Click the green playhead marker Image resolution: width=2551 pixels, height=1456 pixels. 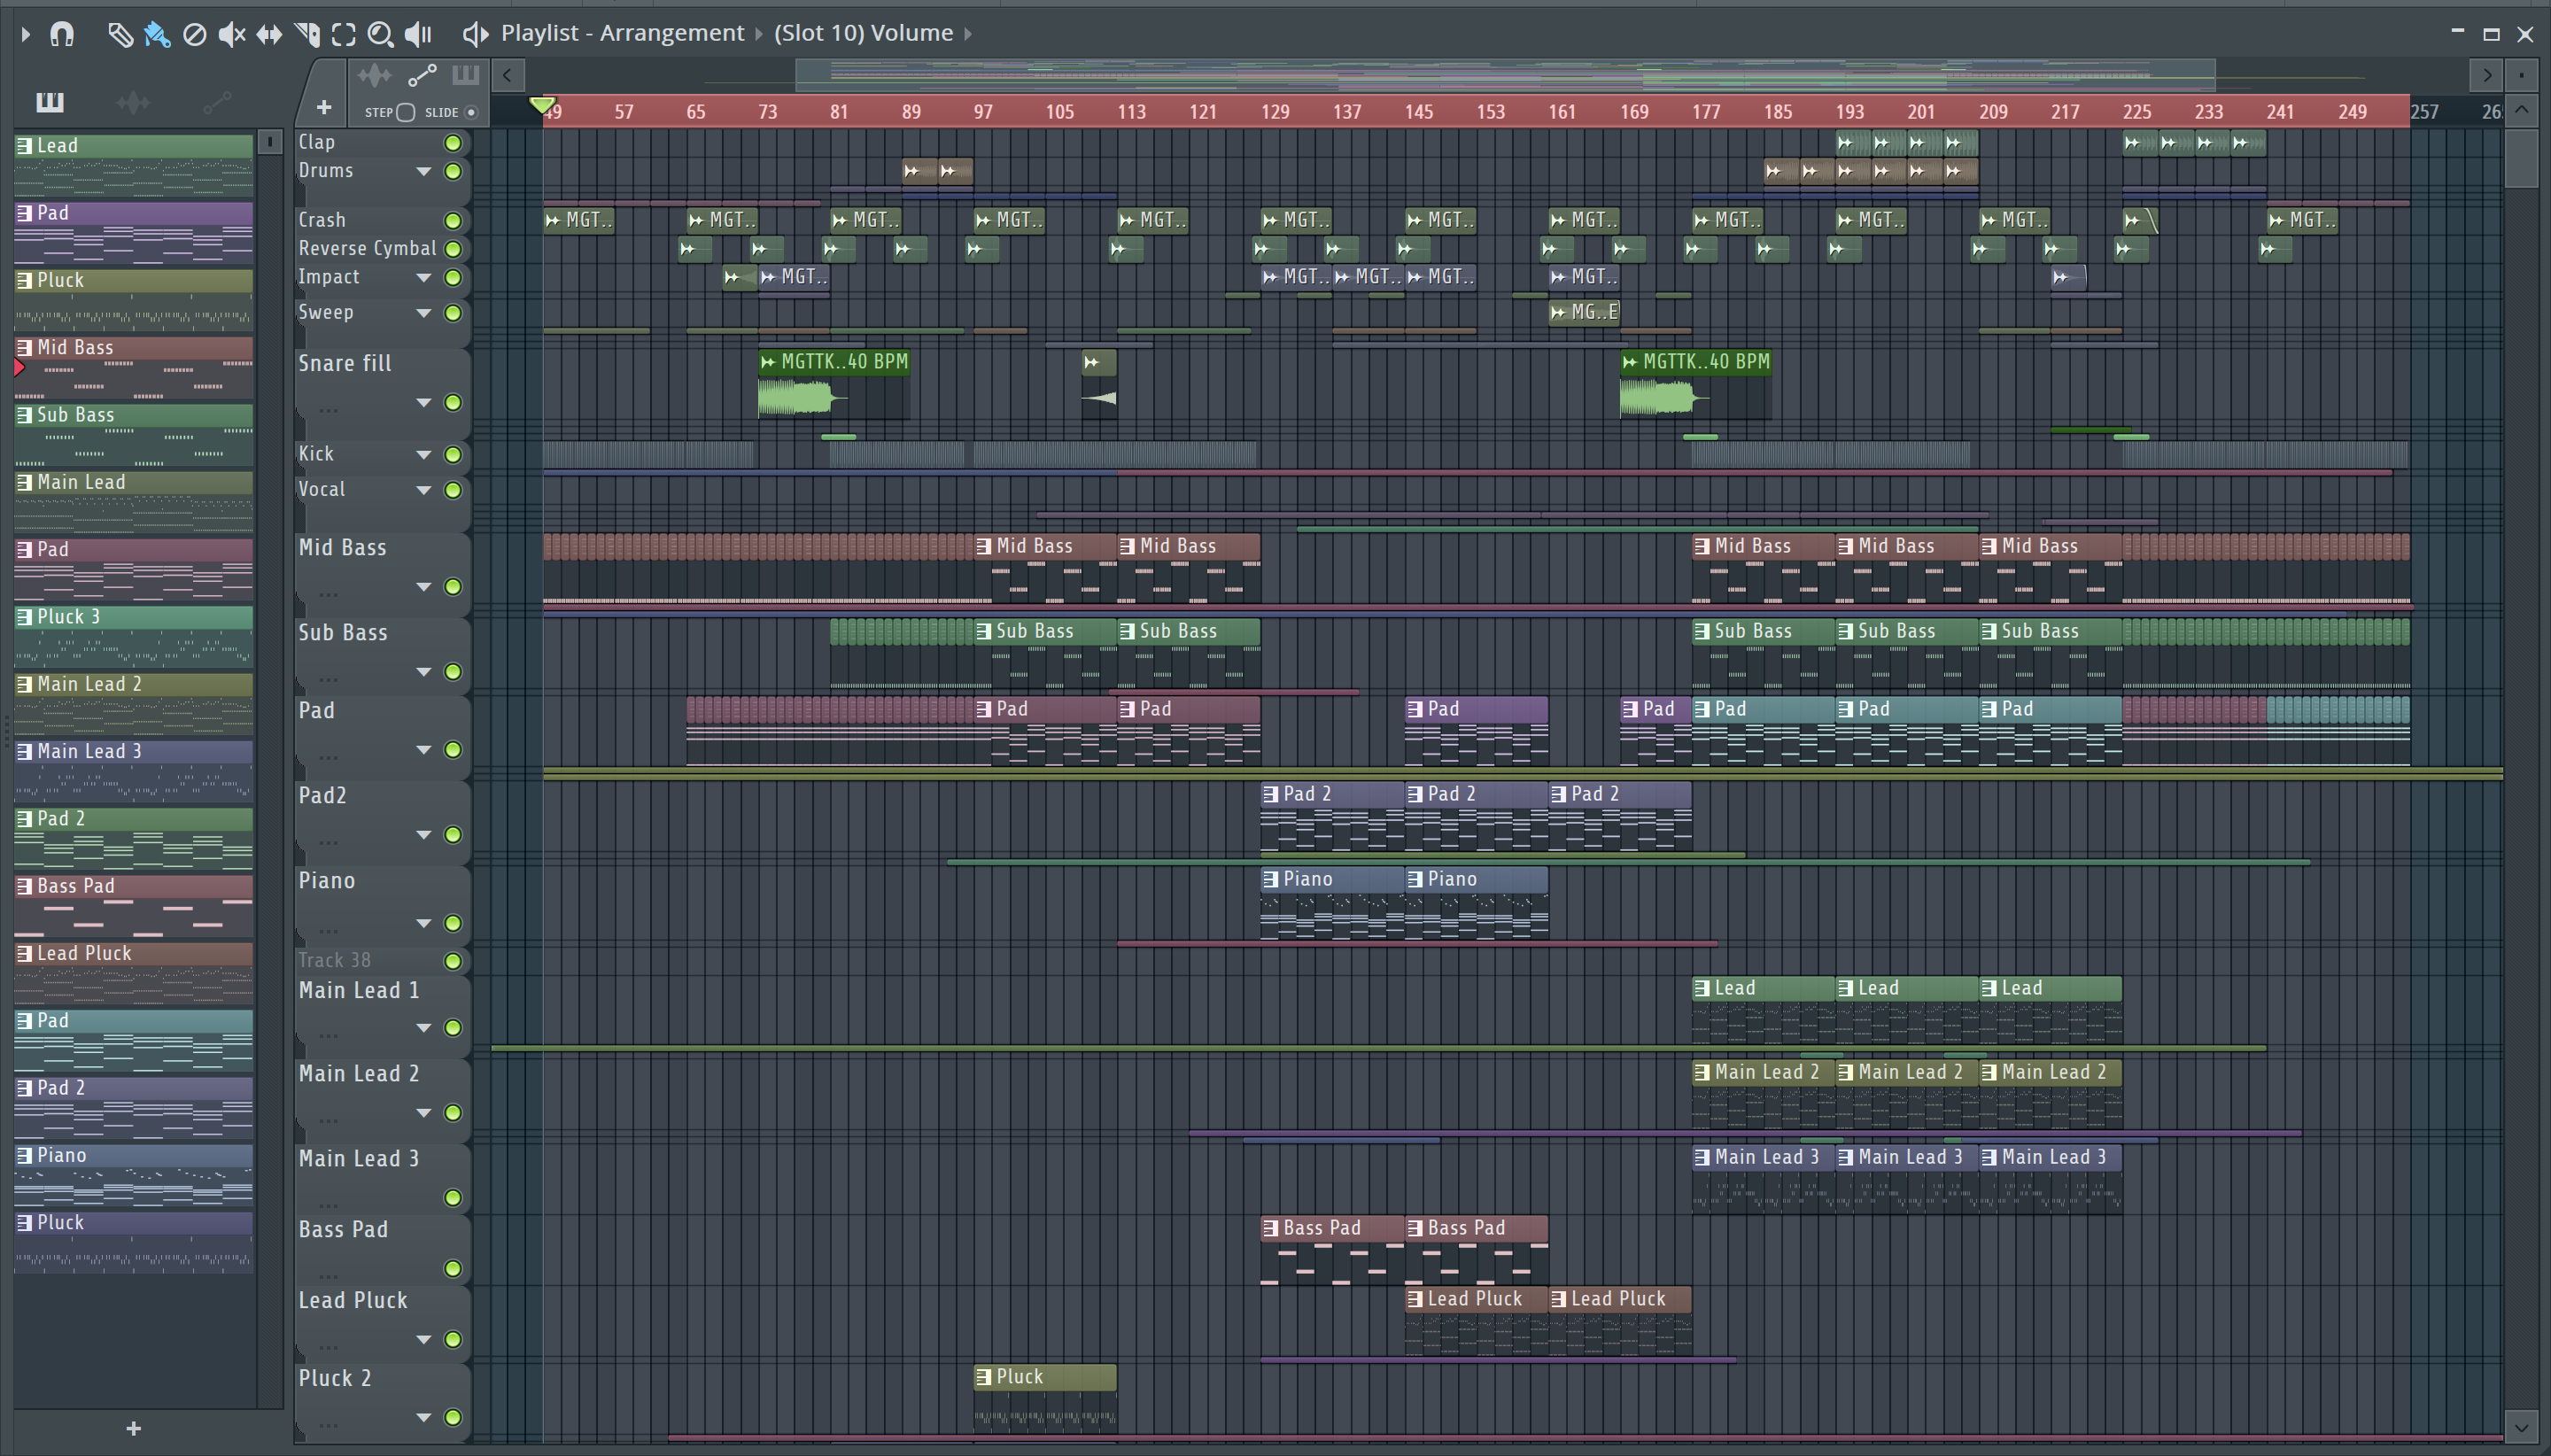(542, 105)
